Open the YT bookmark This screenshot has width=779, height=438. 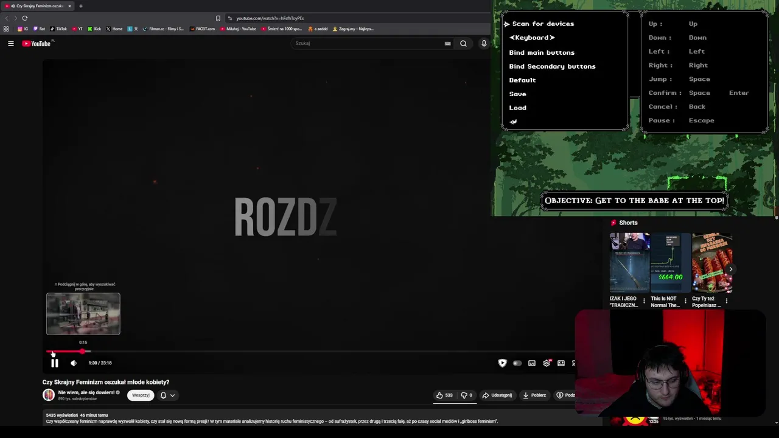(x=77, y=29)
